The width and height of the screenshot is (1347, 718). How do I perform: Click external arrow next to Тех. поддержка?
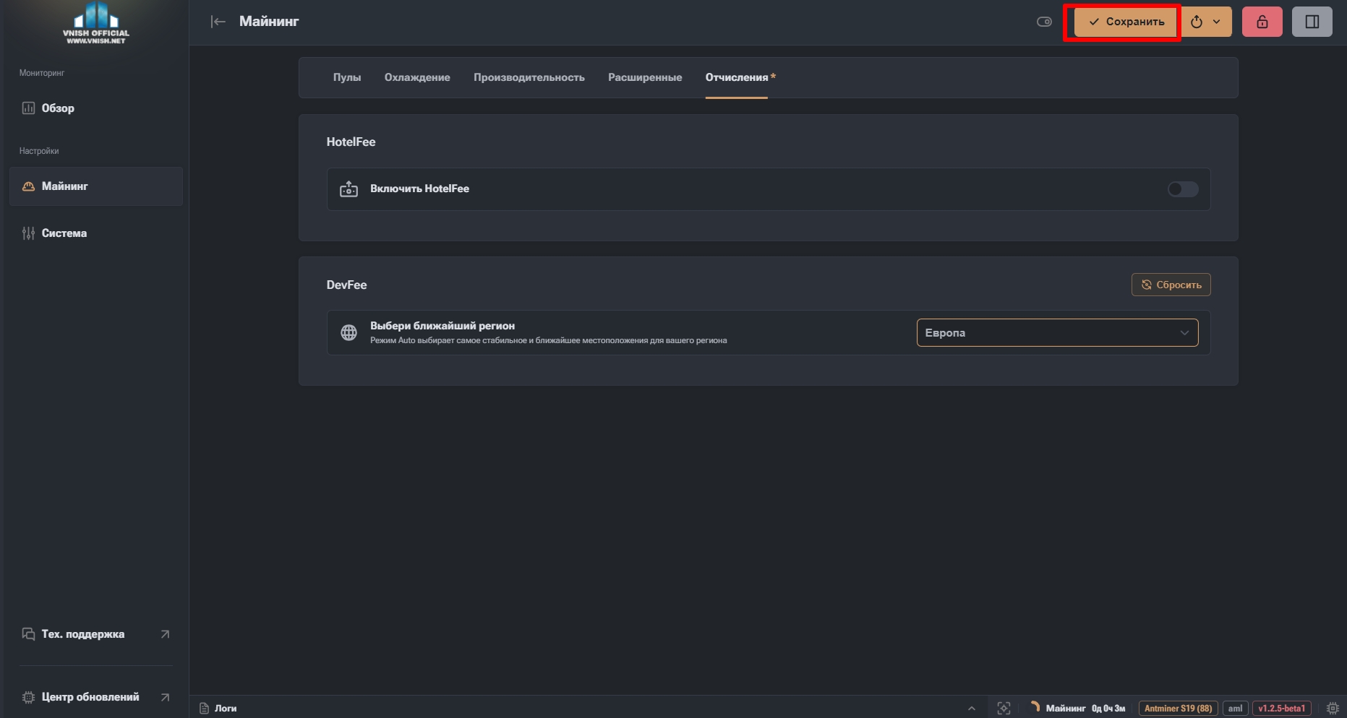pyautogui.click(x=165, y=634)
